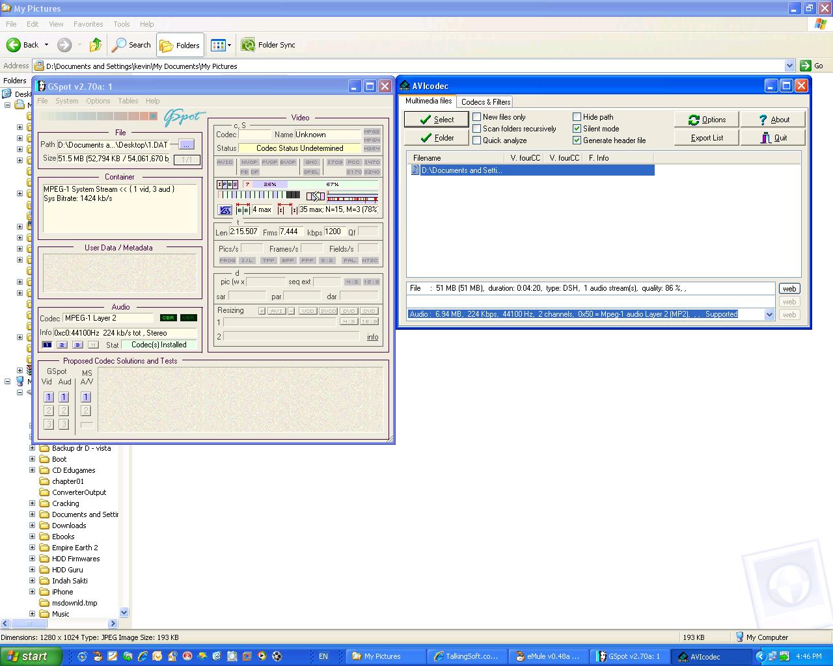Click the horizontal scrollbar of folder tree

coord(59,623)
